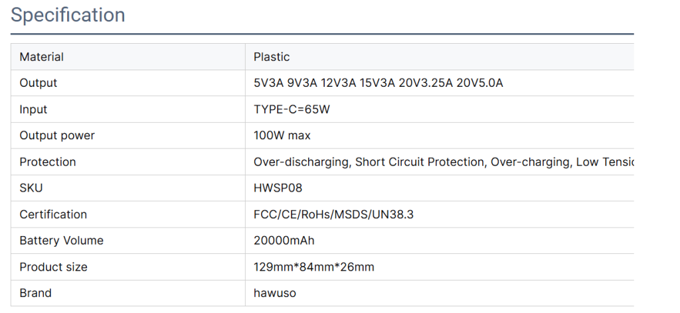Image resolution: width=680 pixels, height=313 pixels.
Task: Click the 100W max value
Action: 282,135
